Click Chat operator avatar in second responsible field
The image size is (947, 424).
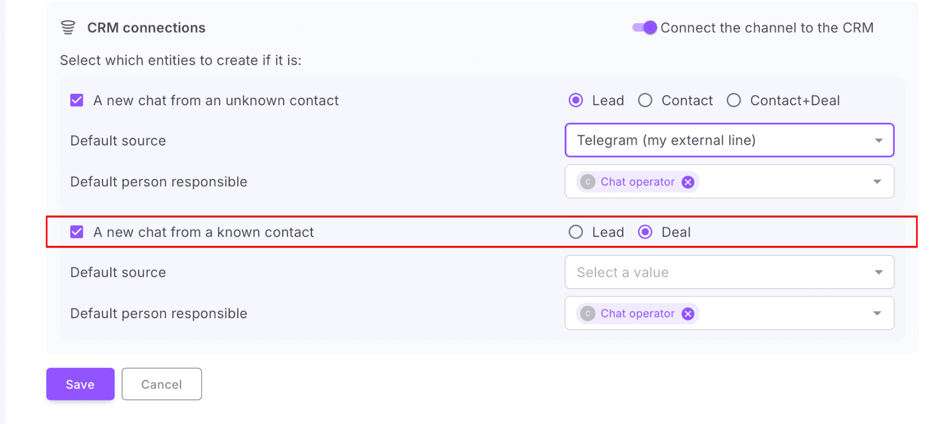pyautogui.click(x=588, y=314)
